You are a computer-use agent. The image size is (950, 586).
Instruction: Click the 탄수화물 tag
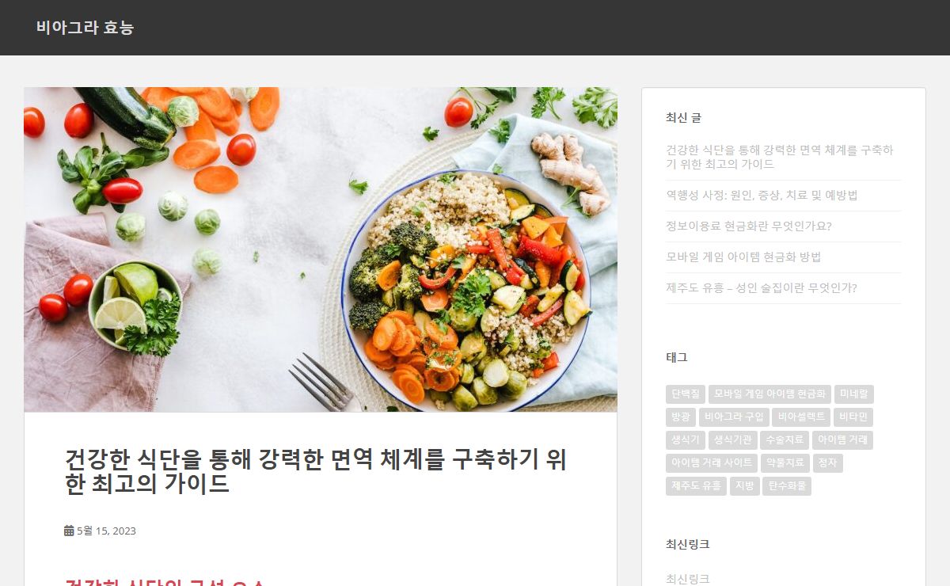coord(787,485)
